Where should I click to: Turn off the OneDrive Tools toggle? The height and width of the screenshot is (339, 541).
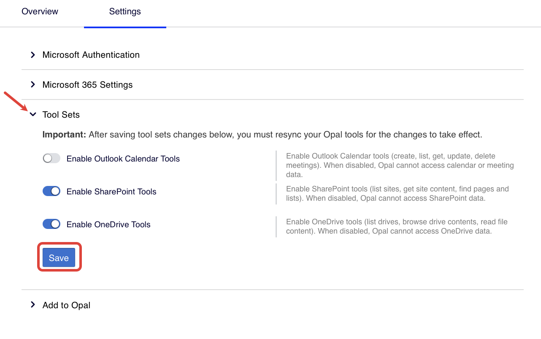click(x=51, y=224)
